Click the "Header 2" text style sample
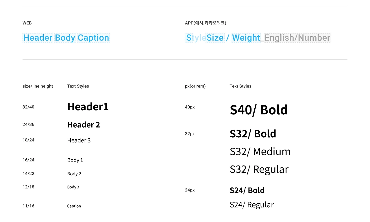This screenshot has height=222, width=370. click(84, 125)
